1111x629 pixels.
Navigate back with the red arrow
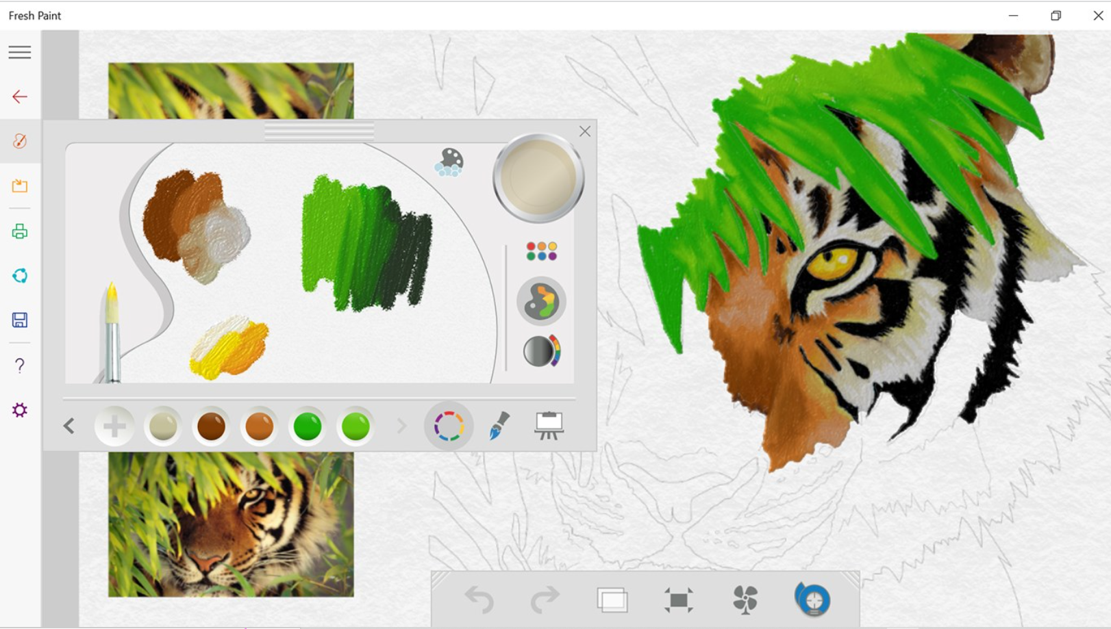pos(20,97)
